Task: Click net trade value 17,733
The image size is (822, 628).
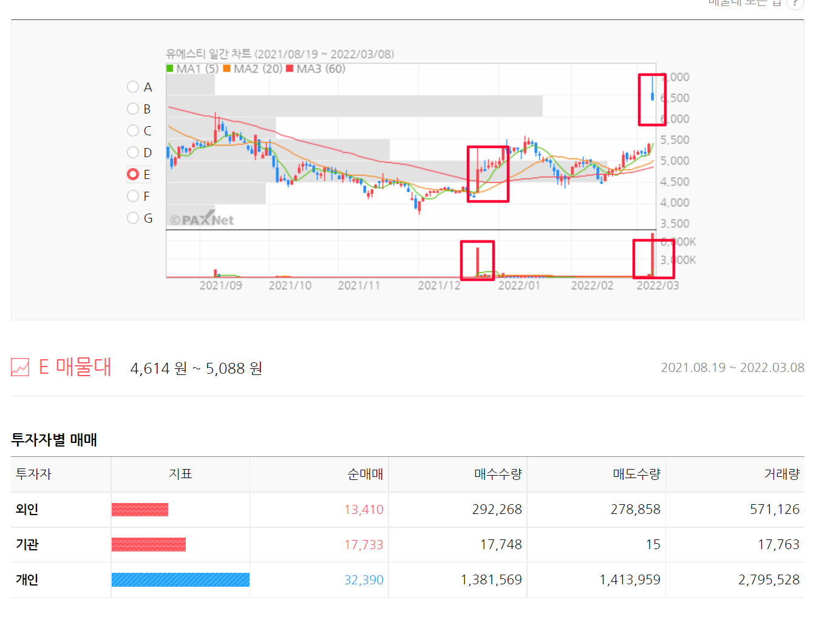Action: click(364, 545)
